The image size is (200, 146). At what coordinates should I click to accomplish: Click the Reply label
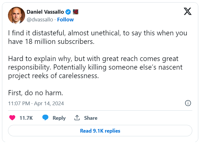tap(59, 118)
